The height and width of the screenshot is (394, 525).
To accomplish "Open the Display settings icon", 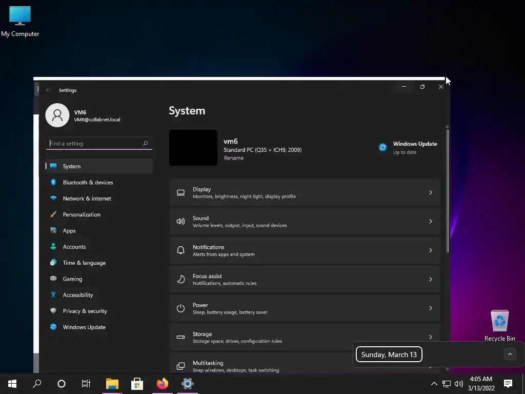I will pyautogui.click(x=180, y=193).
